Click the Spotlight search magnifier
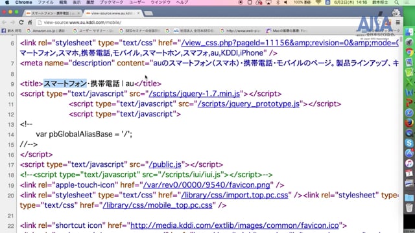Image resolution: width=415 pixels, height=233 pixels. (x=396, y=3)
